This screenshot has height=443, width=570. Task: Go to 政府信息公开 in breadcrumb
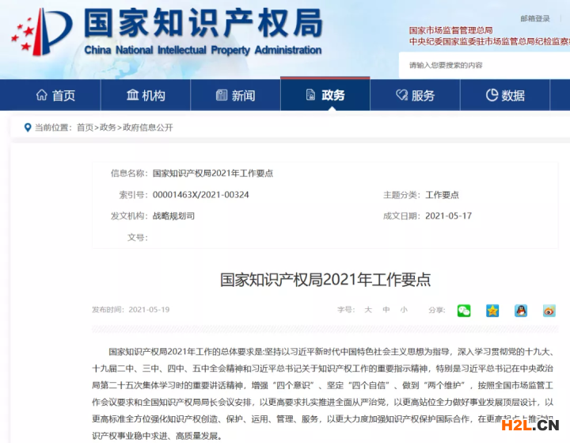147,128
